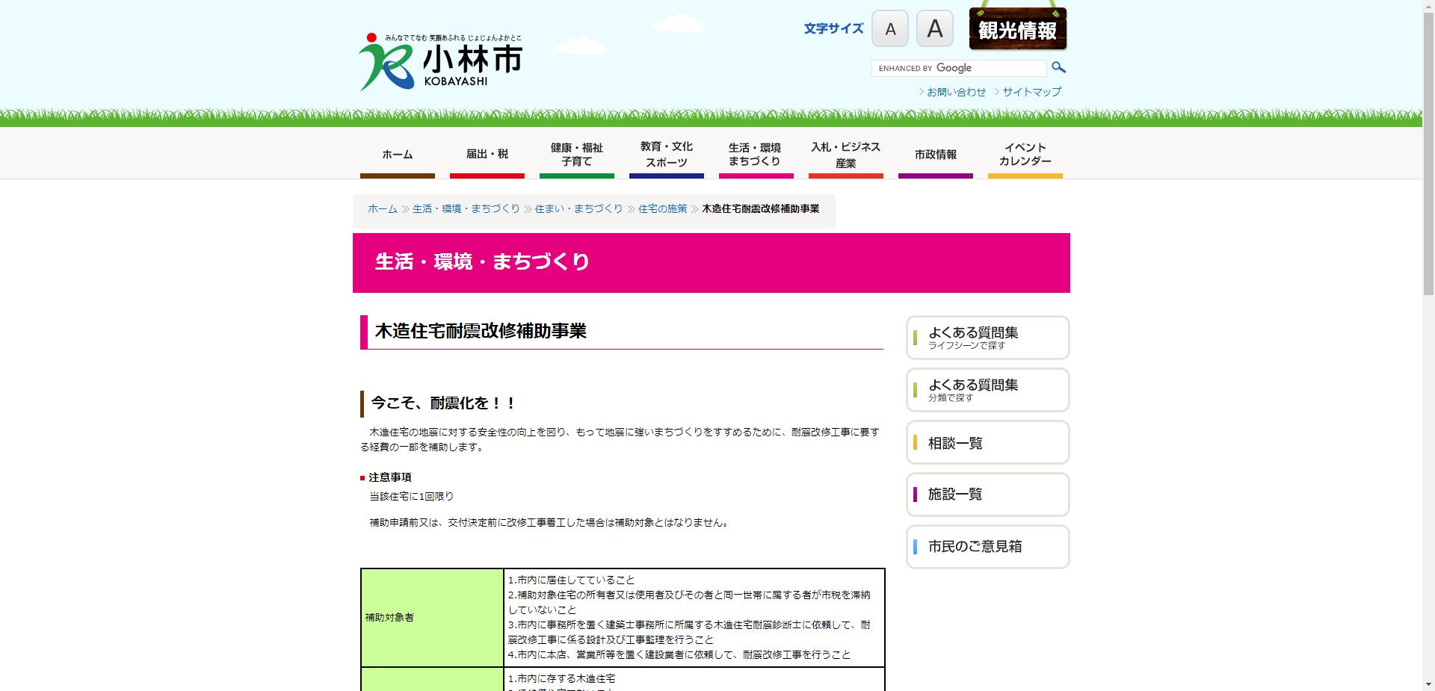The image size is (1435, 691).
Task: Select the large A text size icon
Action: point(934,28)
